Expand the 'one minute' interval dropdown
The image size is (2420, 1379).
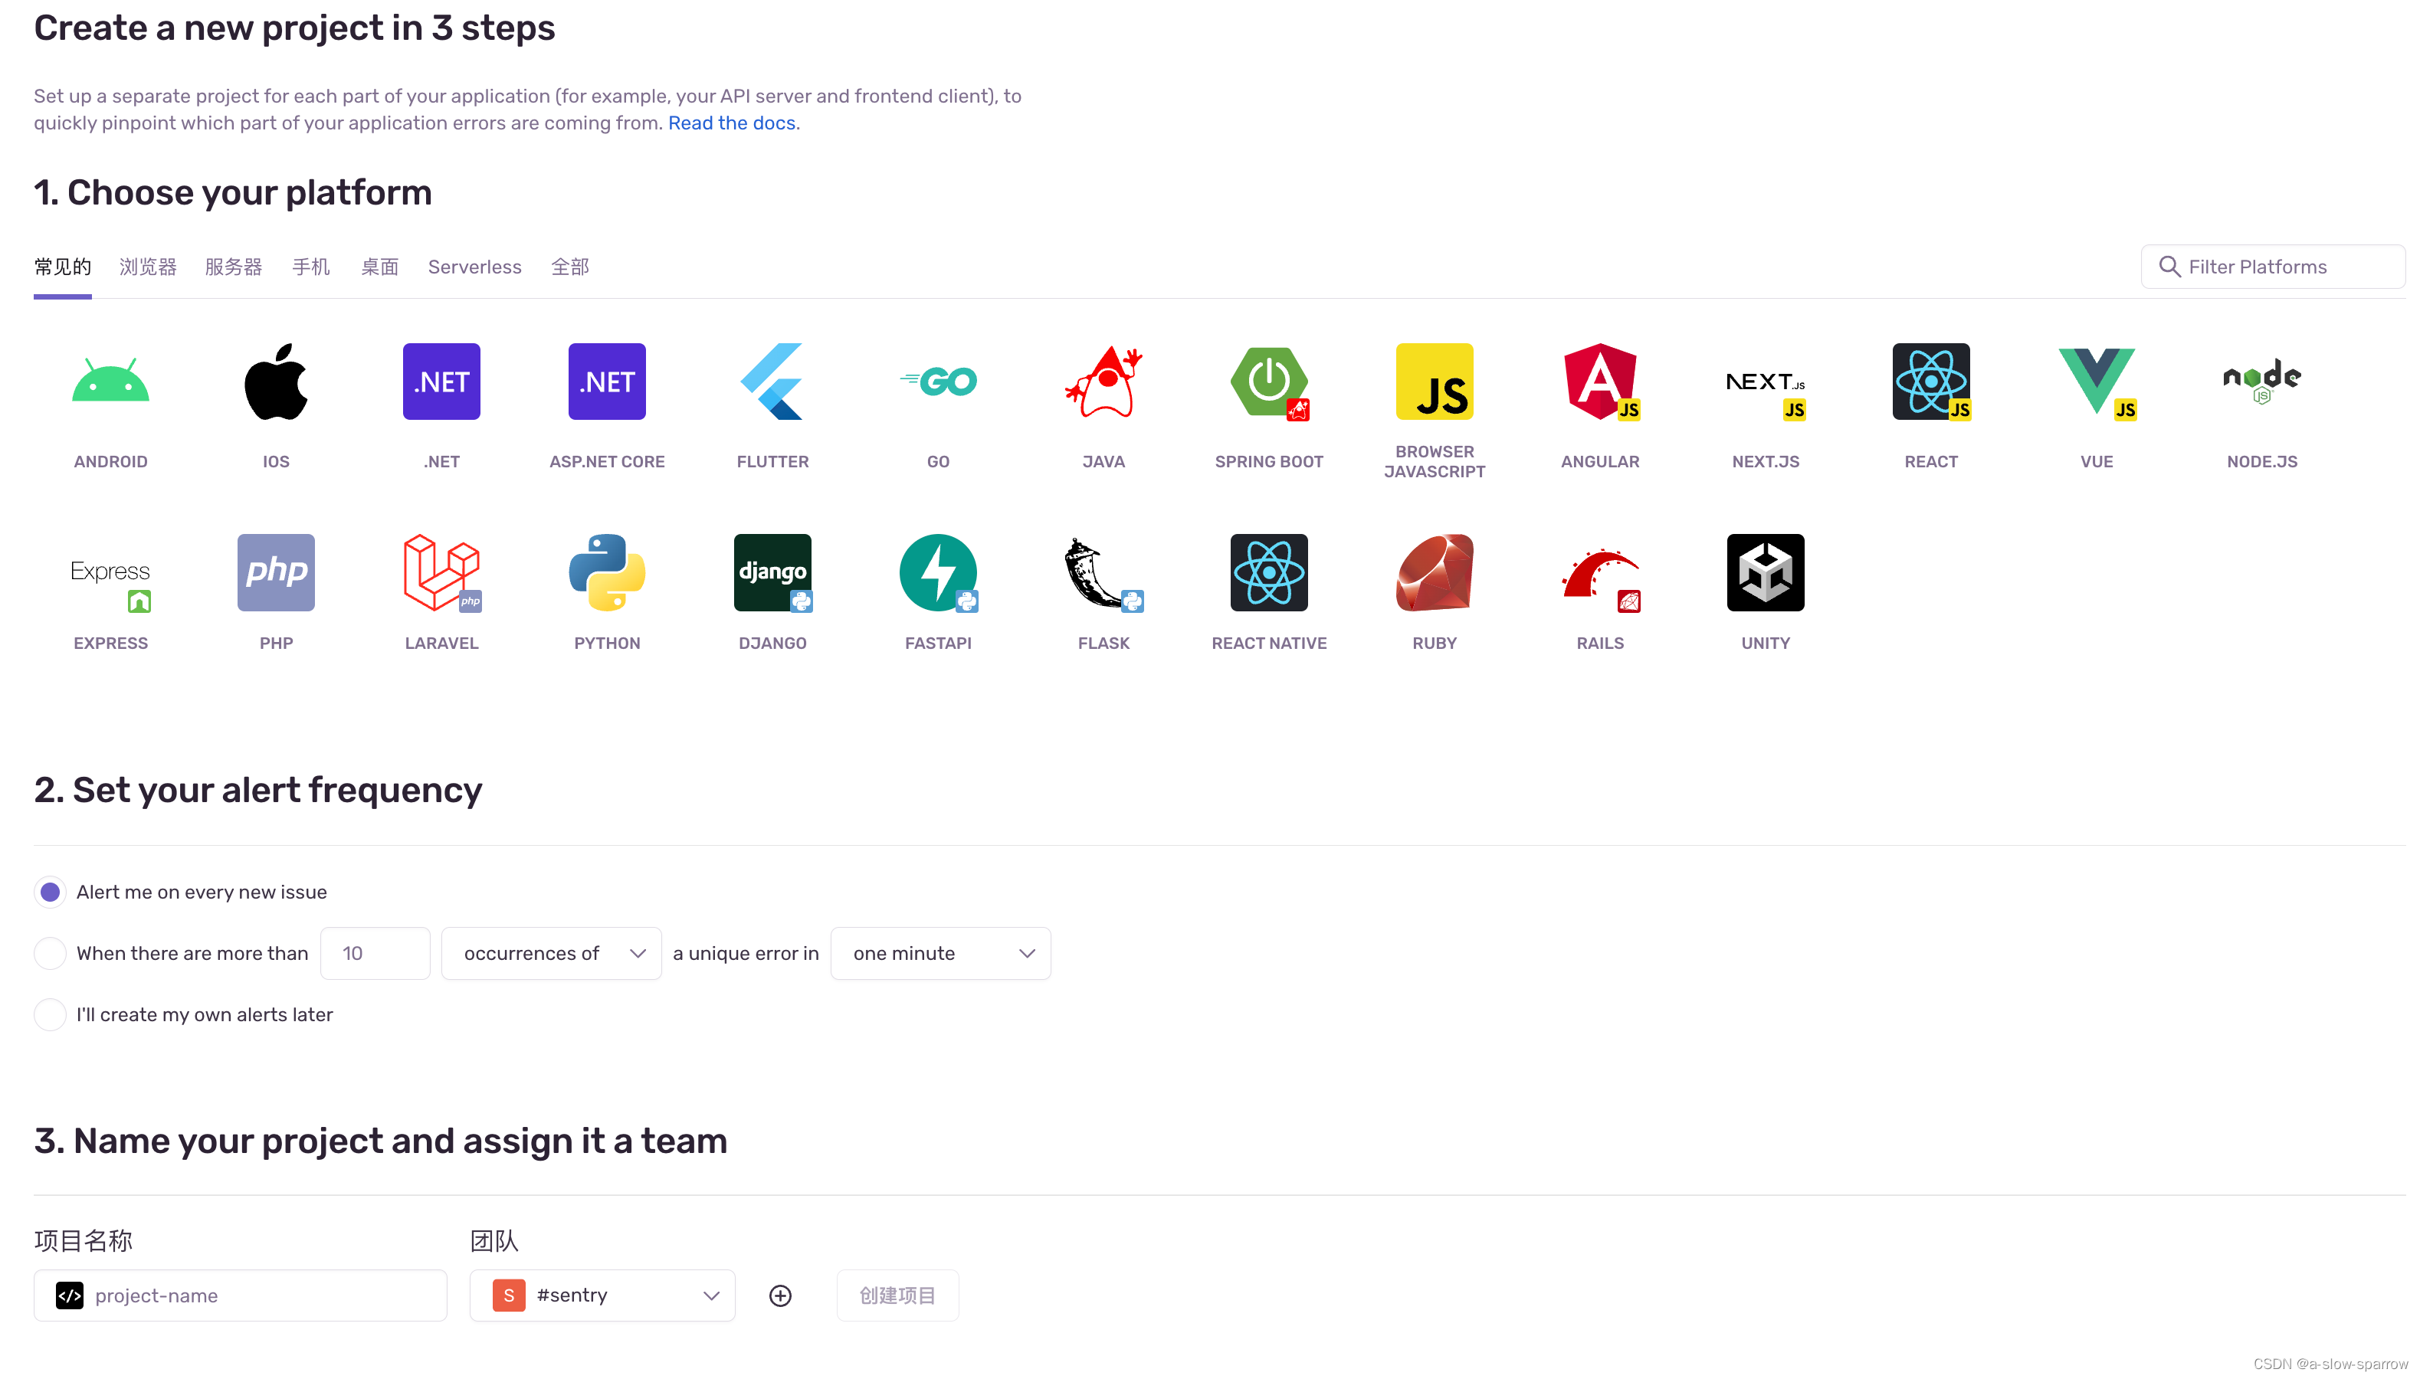[939, 954]
